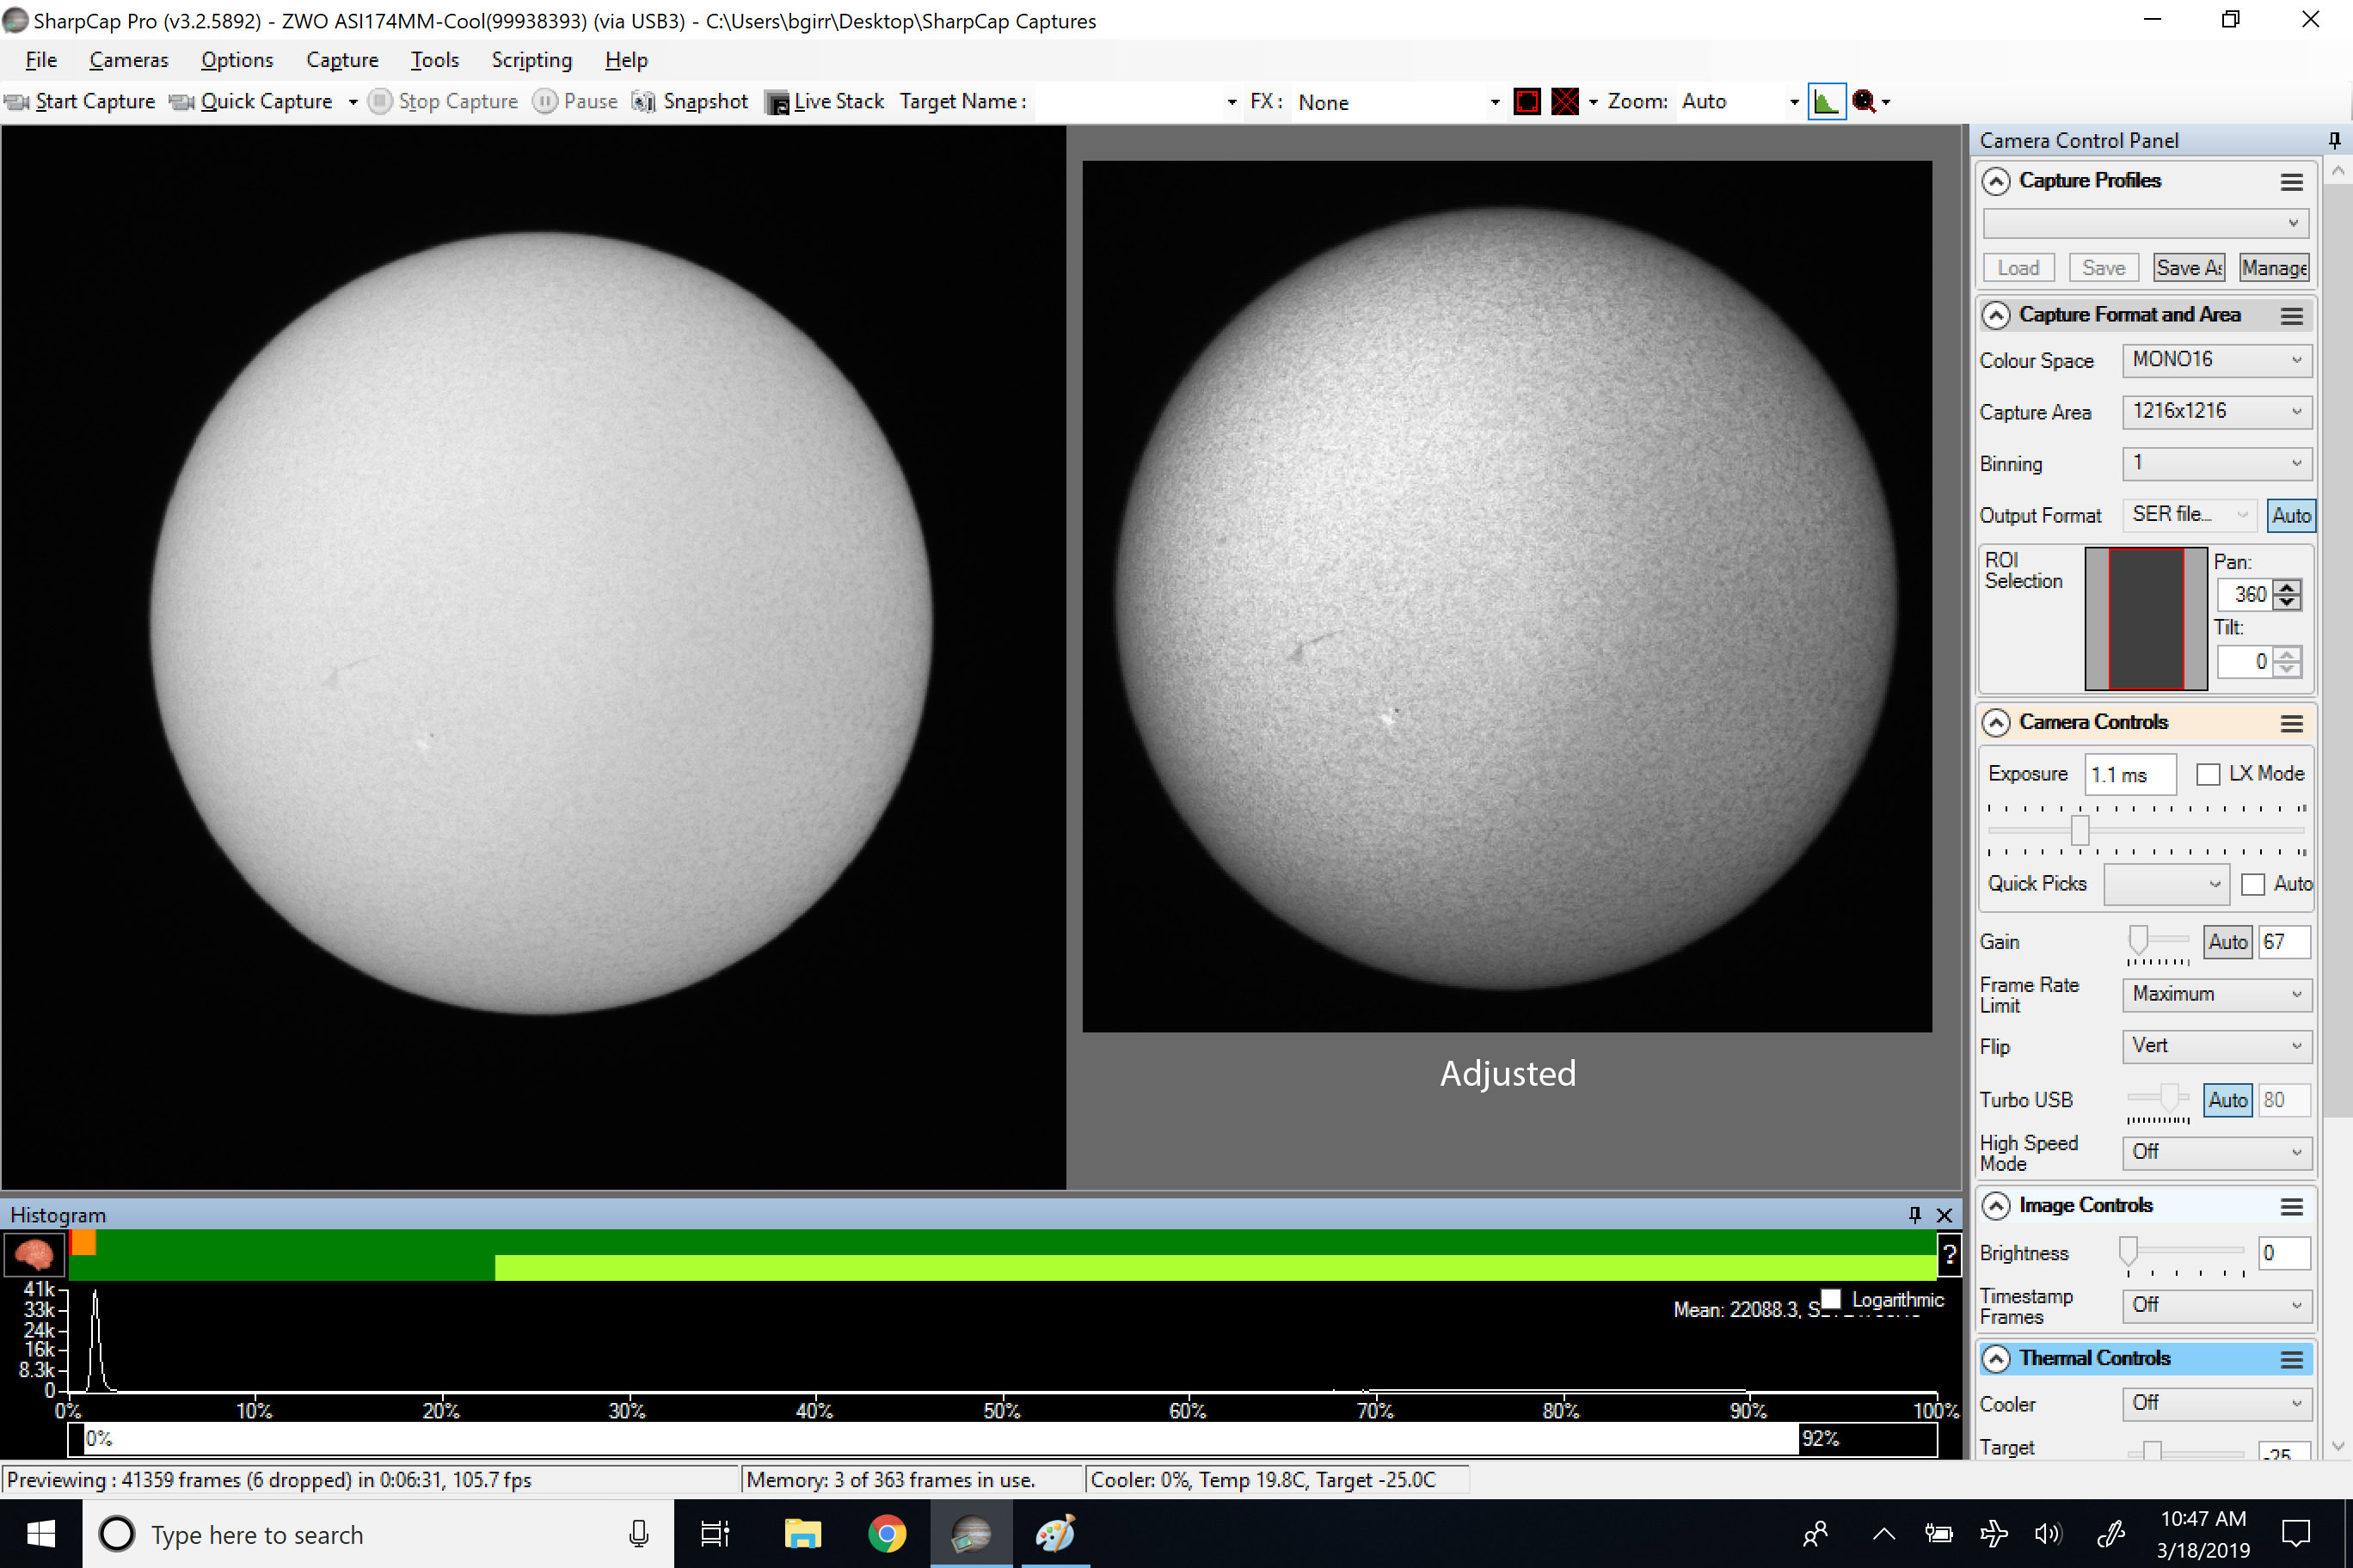
Task: Open the Paint app from taskbar
Action: pyautogui.click(x=1054, y=1533)
